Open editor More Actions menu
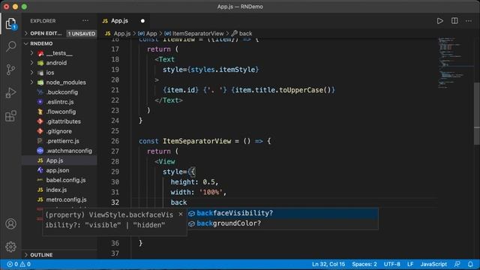This screenshot has height=270, width=480. click(x=469, y=21)
